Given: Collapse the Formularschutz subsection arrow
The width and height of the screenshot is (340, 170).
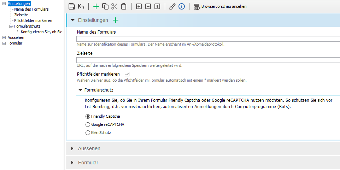Looking at the screenshot, I should click(x=80, y=90).
